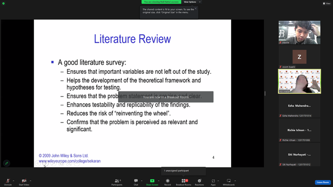
Task: Click the 'Literature Review' slide title
Action: 132,39
